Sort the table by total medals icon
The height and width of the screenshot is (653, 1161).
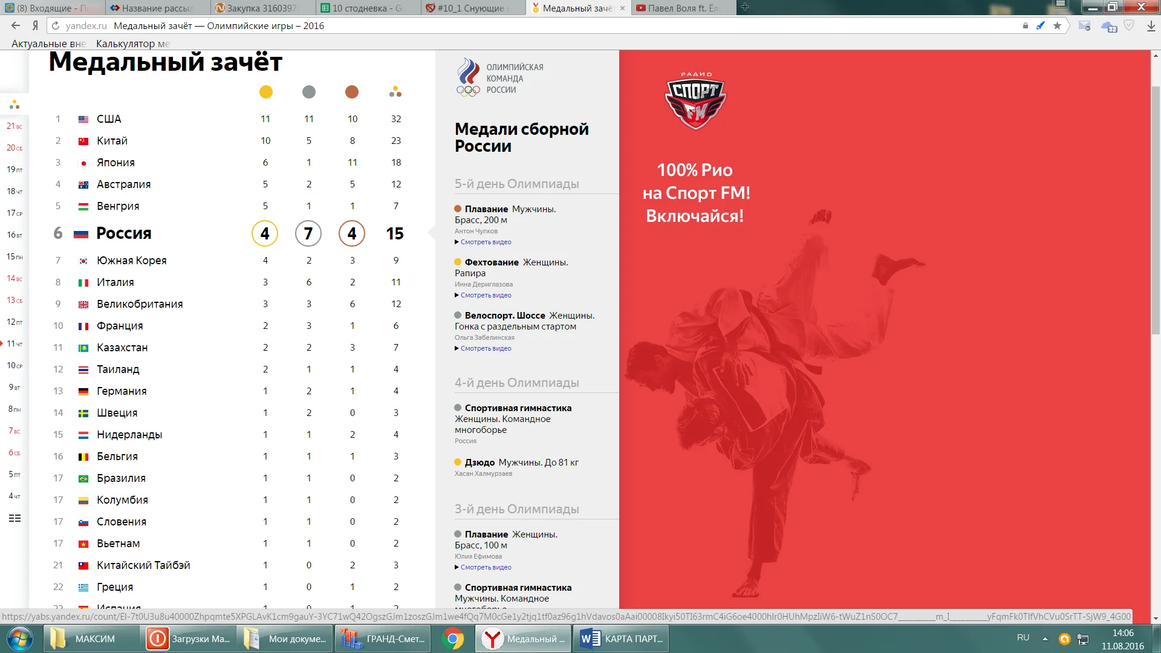(x=395, y=92)
